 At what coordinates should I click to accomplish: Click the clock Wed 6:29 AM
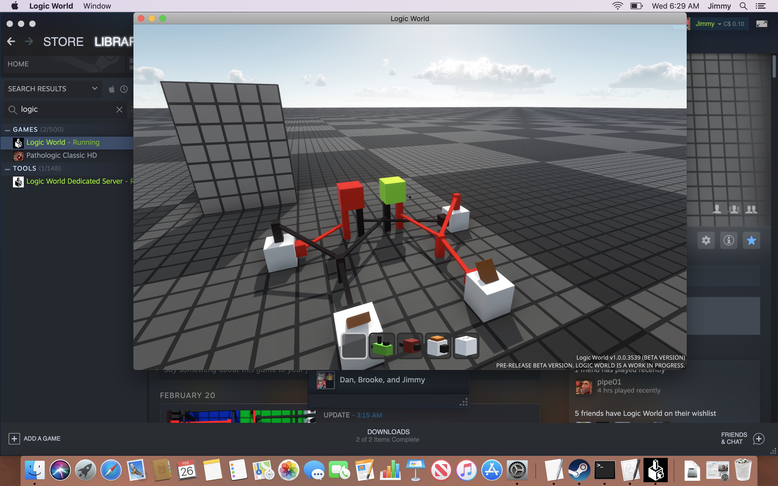(x=675, y=6)
